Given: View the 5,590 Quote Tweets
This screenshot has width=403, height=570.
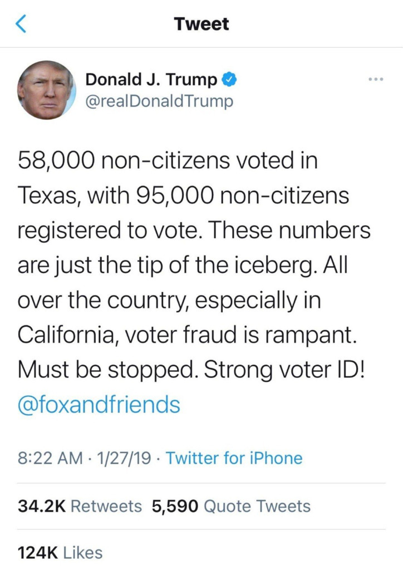Looking at the screenshot, I should tap(231, 506).
